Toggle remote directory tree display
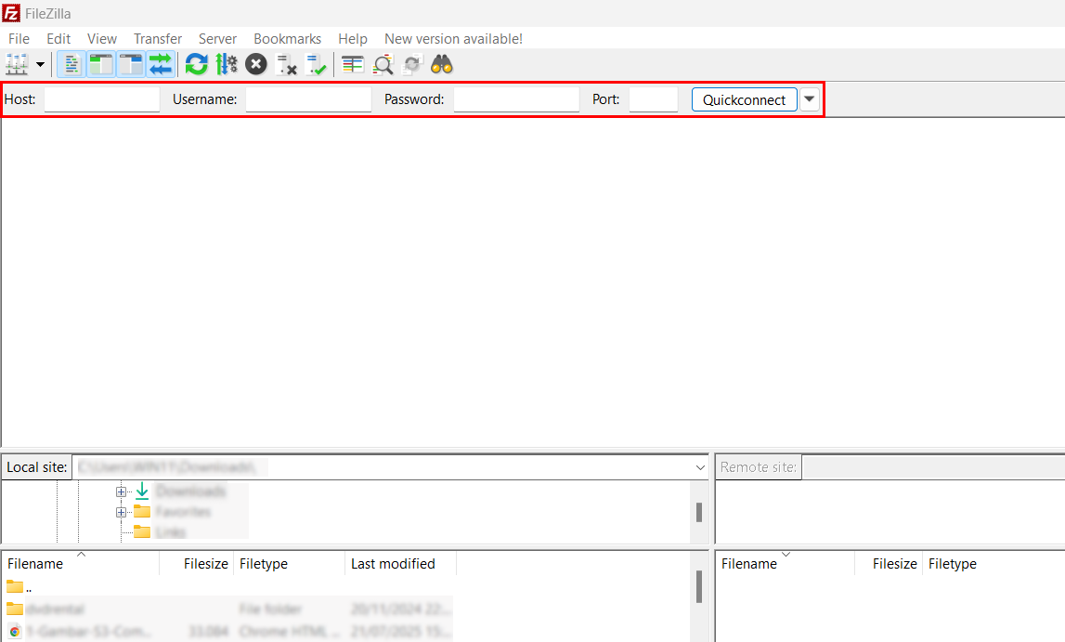 (131, 64)
